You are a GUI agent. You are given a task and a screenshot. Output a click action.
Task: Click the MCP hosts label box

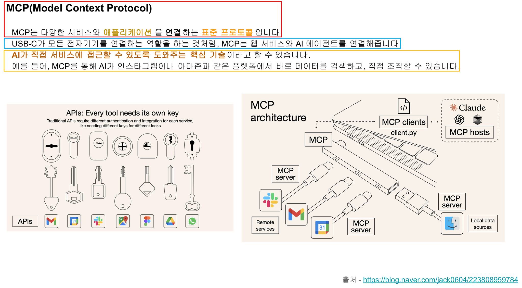(469, 132)
